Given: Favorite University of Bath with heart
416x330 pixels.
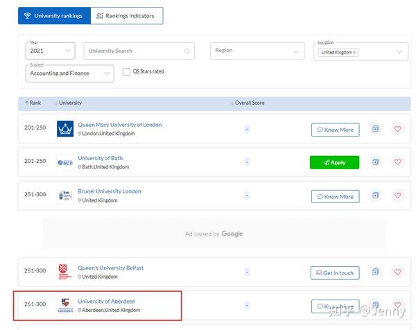Looking at the screenshot, I should [397, 162].
